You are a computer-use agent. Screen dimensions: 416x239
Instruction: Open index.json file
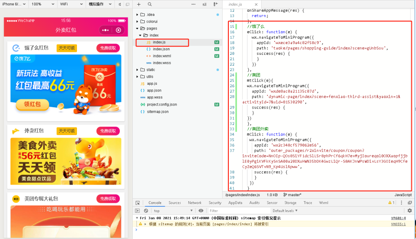pos(161,49)
